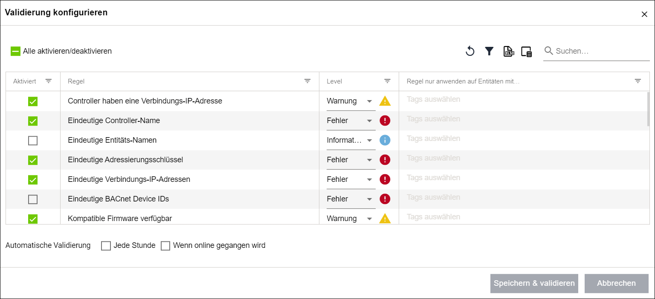Click 'Regel nur anwenden auf Entitäten mit…' header
The height and width of the screenshot is (299, 655).
click(x=463, y=81)
